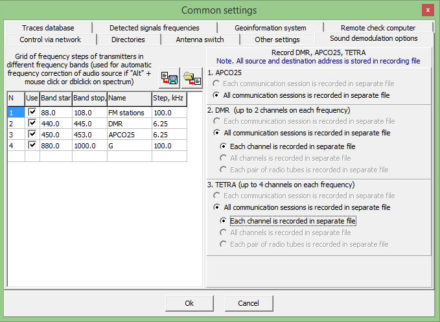Open the Detected signals frequencies tab
This screenshot has width=440, height=322.
click(x=154, y=28)
